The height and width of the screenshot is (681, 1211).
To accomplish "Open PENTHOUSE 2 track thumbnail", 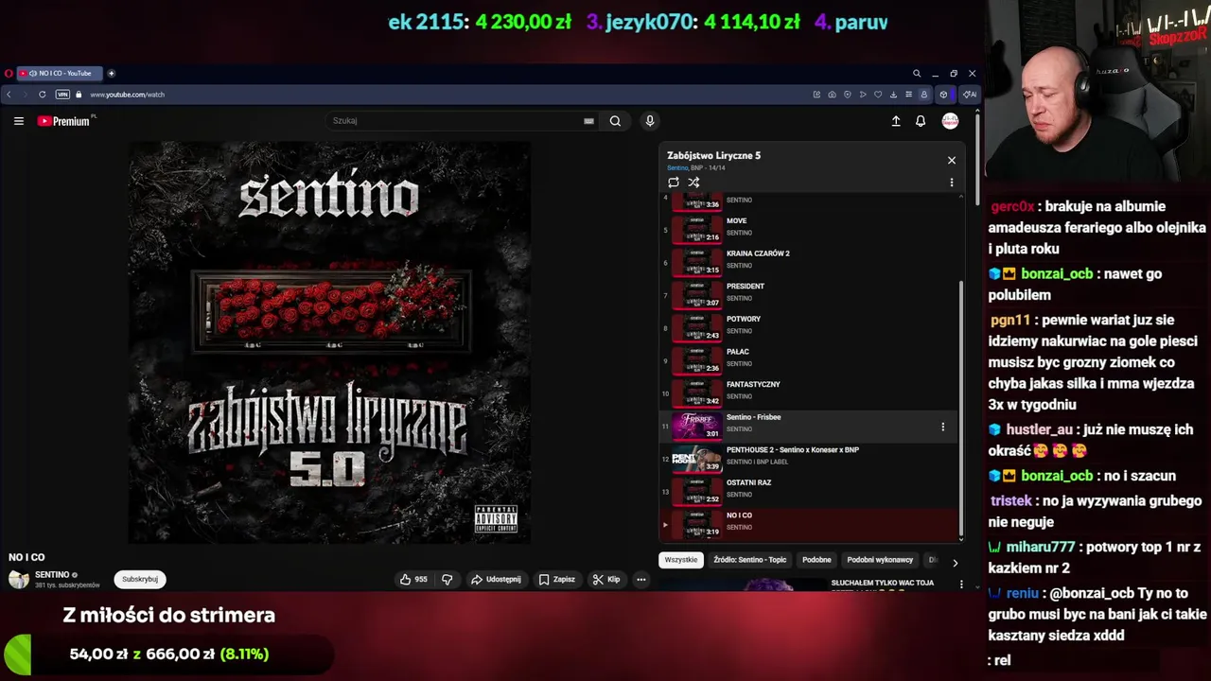I will (696, 459).
